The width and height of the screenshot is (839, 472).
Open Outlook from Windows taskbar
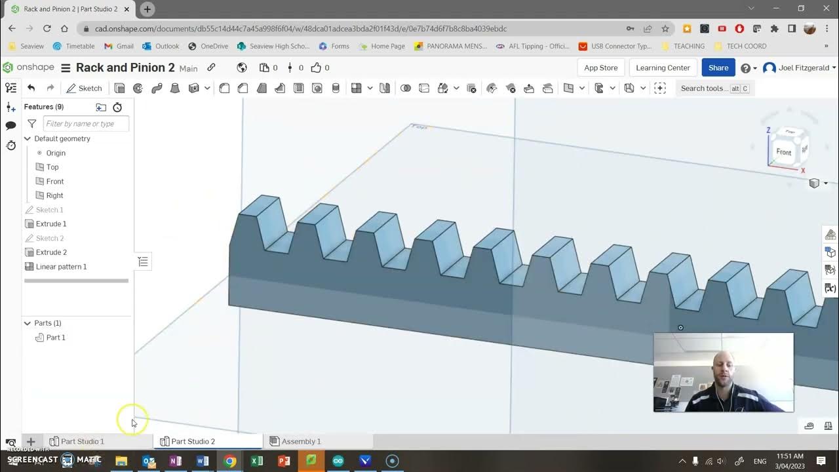click(149, 461)
